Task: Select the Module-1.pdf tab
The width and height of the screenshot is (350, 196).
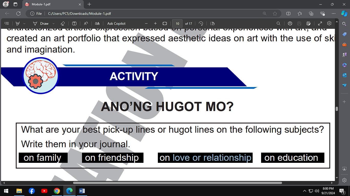Action: pos(53,4)
